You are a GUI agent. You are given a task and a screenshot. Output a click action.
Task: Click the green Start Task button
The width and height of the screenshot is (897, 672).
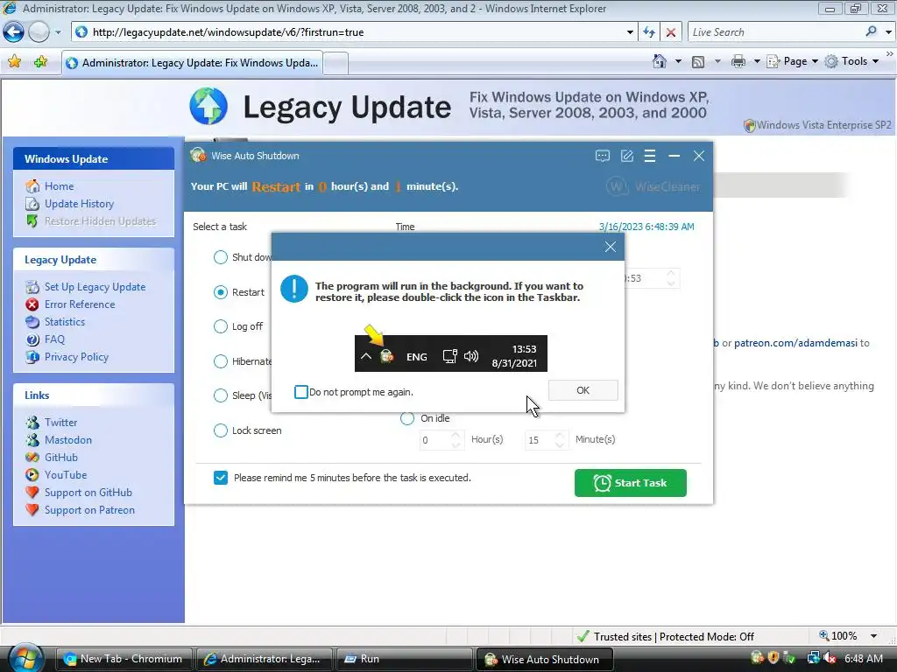pyautogui.click(x=631, y=483)
